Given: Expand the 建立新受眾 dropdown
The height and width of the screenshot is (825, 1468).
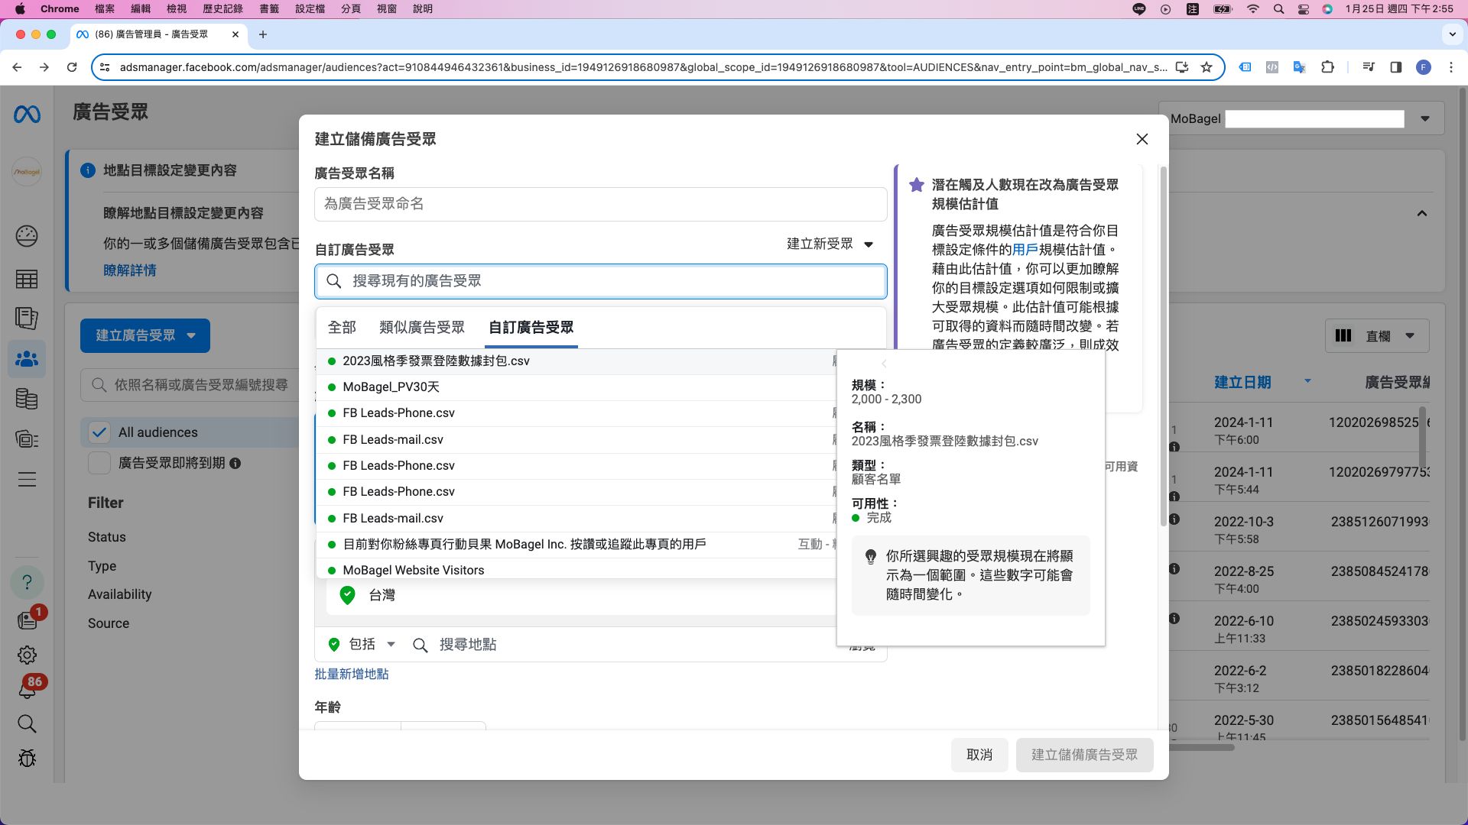Looking at the screenshot, I should click(830, 244).
